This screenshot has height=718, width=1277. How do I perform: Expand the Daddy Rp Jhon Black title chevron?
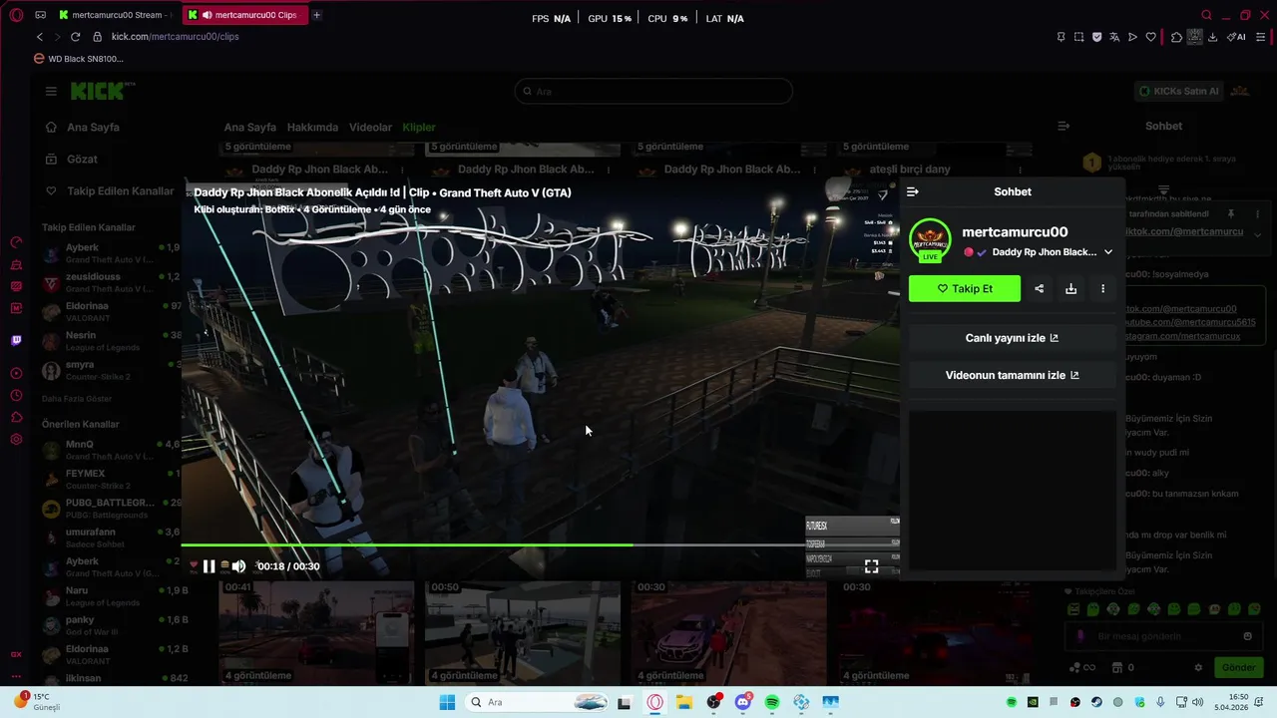(x=1108, y=252)
